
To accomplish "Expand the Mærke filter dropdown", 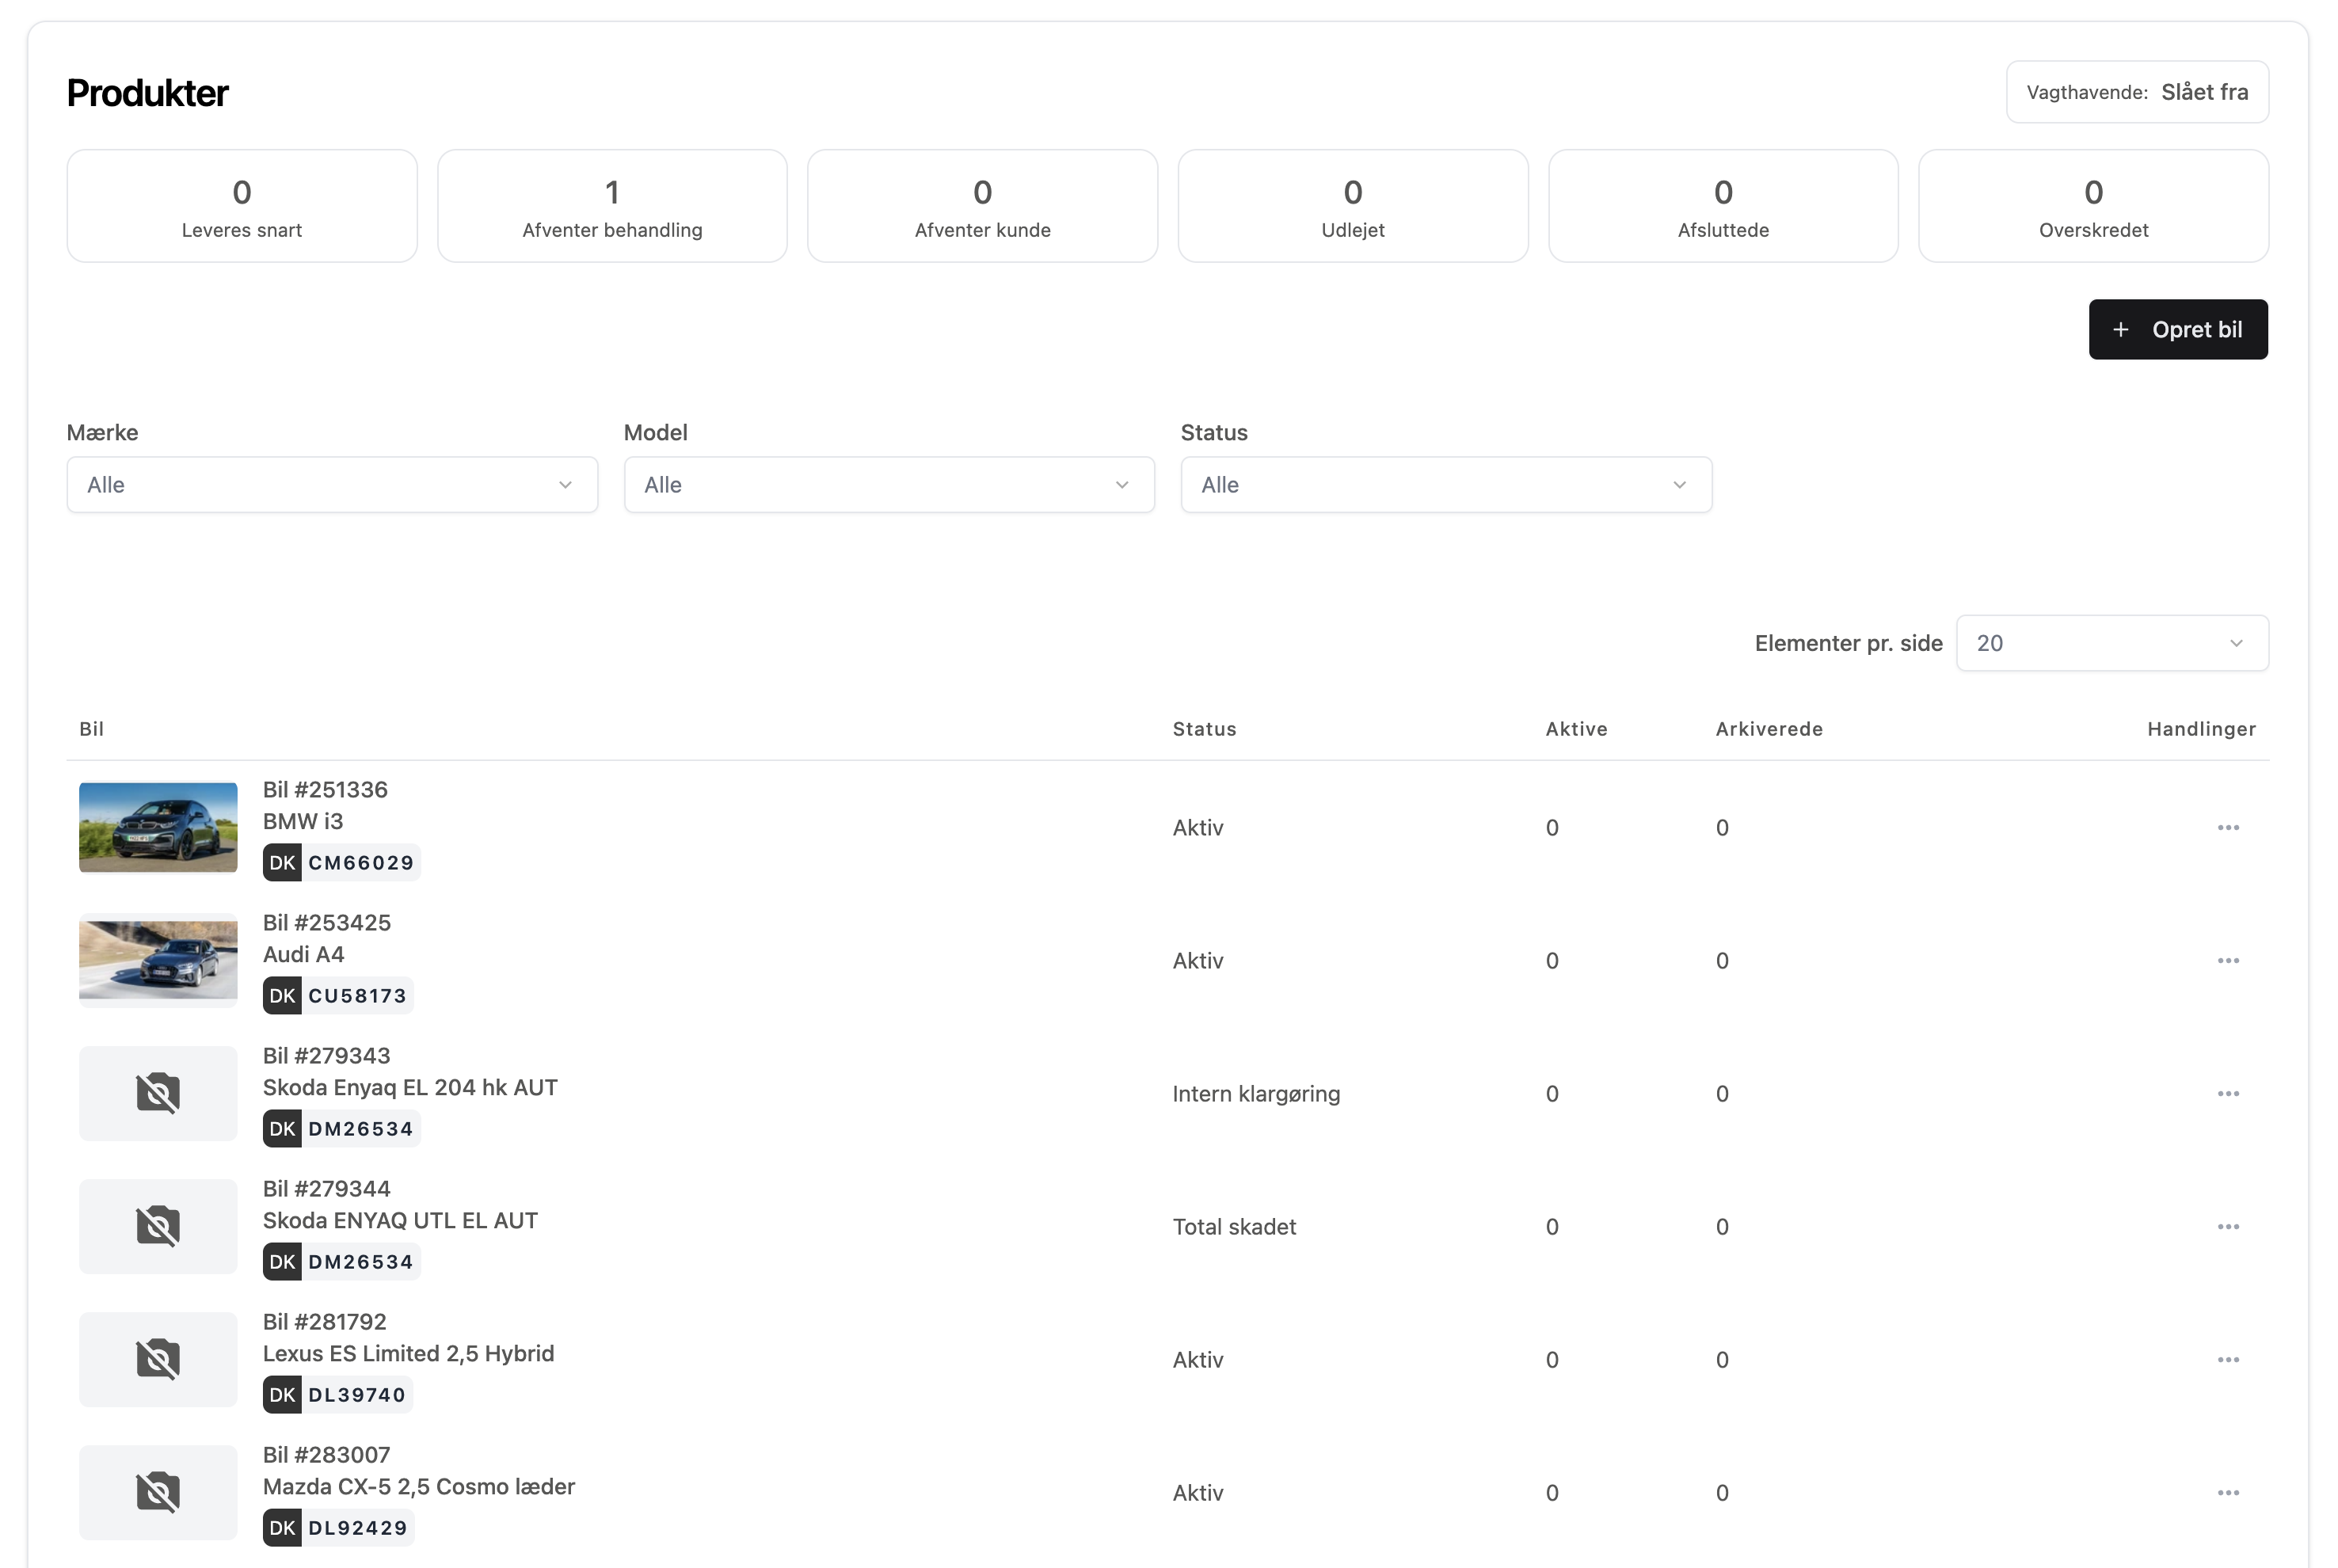I will click(x=332, y=485).
